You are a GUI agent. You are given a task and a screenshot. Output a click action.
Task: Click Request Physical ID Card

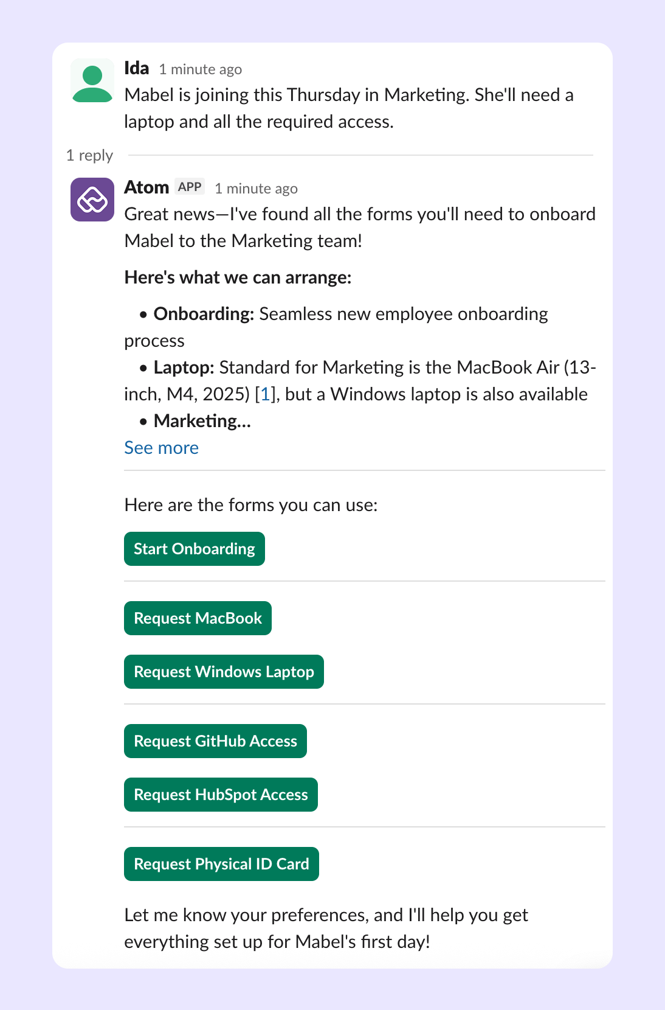click(221, 863)
